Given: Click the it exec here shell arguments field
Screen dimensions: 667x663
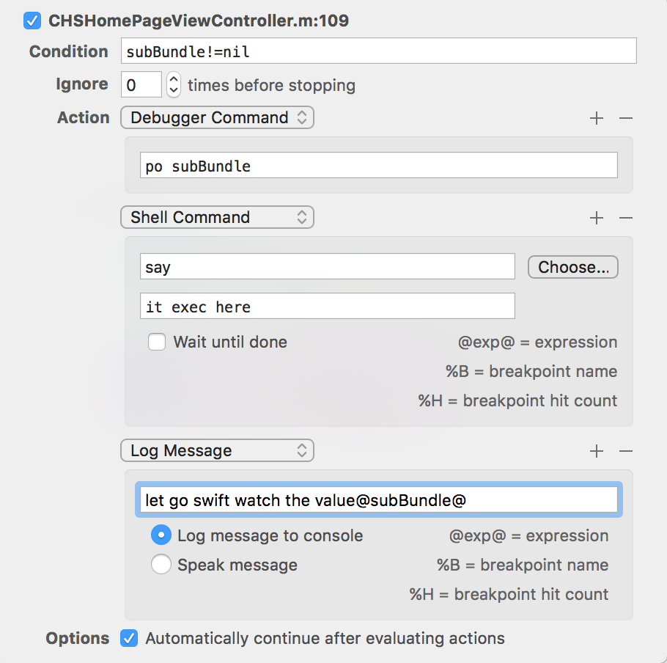Looking at the screenshot, I should coord(327,306).
